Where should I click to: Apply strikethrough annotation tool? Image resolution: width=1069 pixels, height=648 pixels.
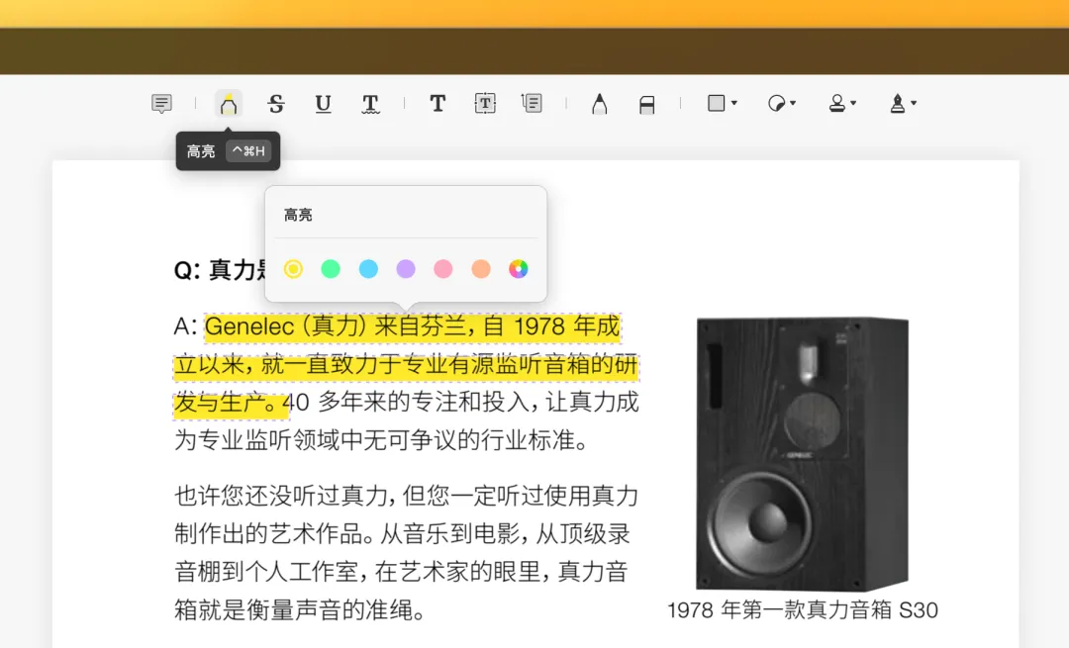pos(276,104)
